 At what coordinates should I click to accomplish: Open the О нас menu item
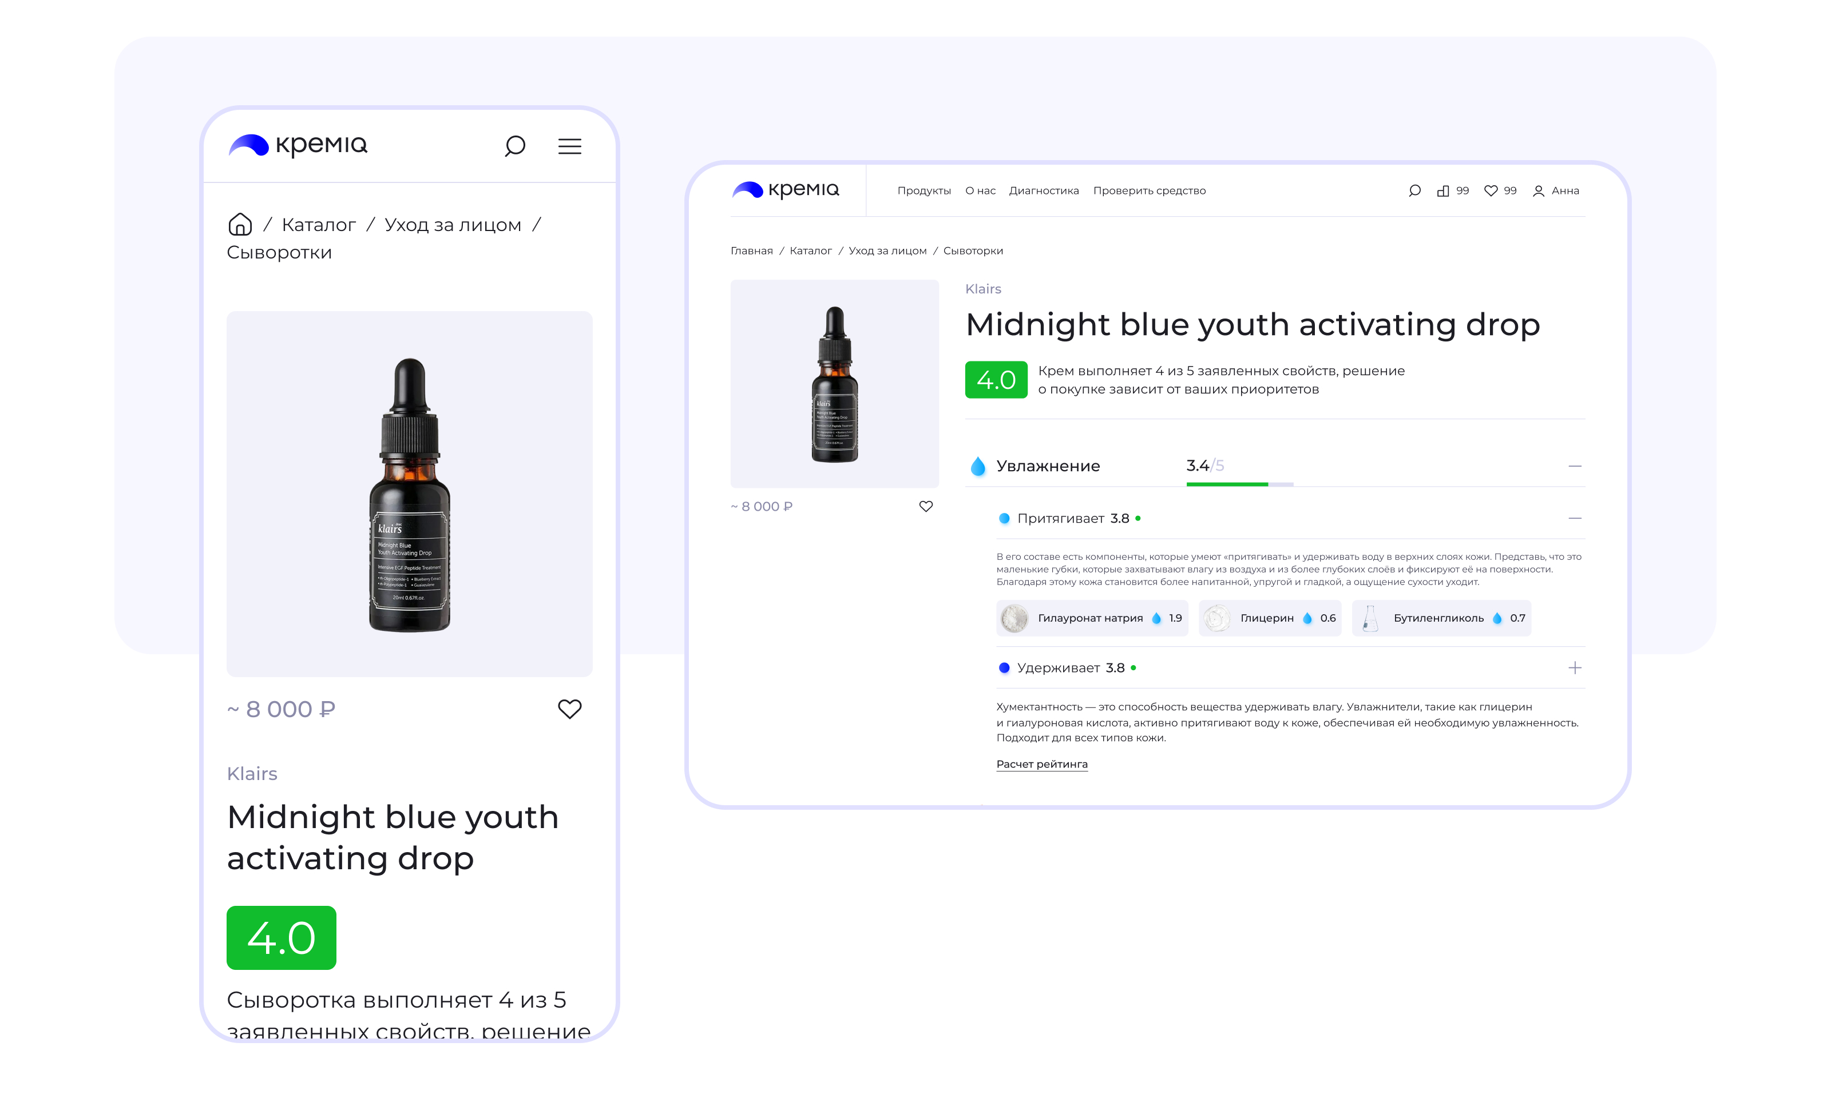(980, 191)
